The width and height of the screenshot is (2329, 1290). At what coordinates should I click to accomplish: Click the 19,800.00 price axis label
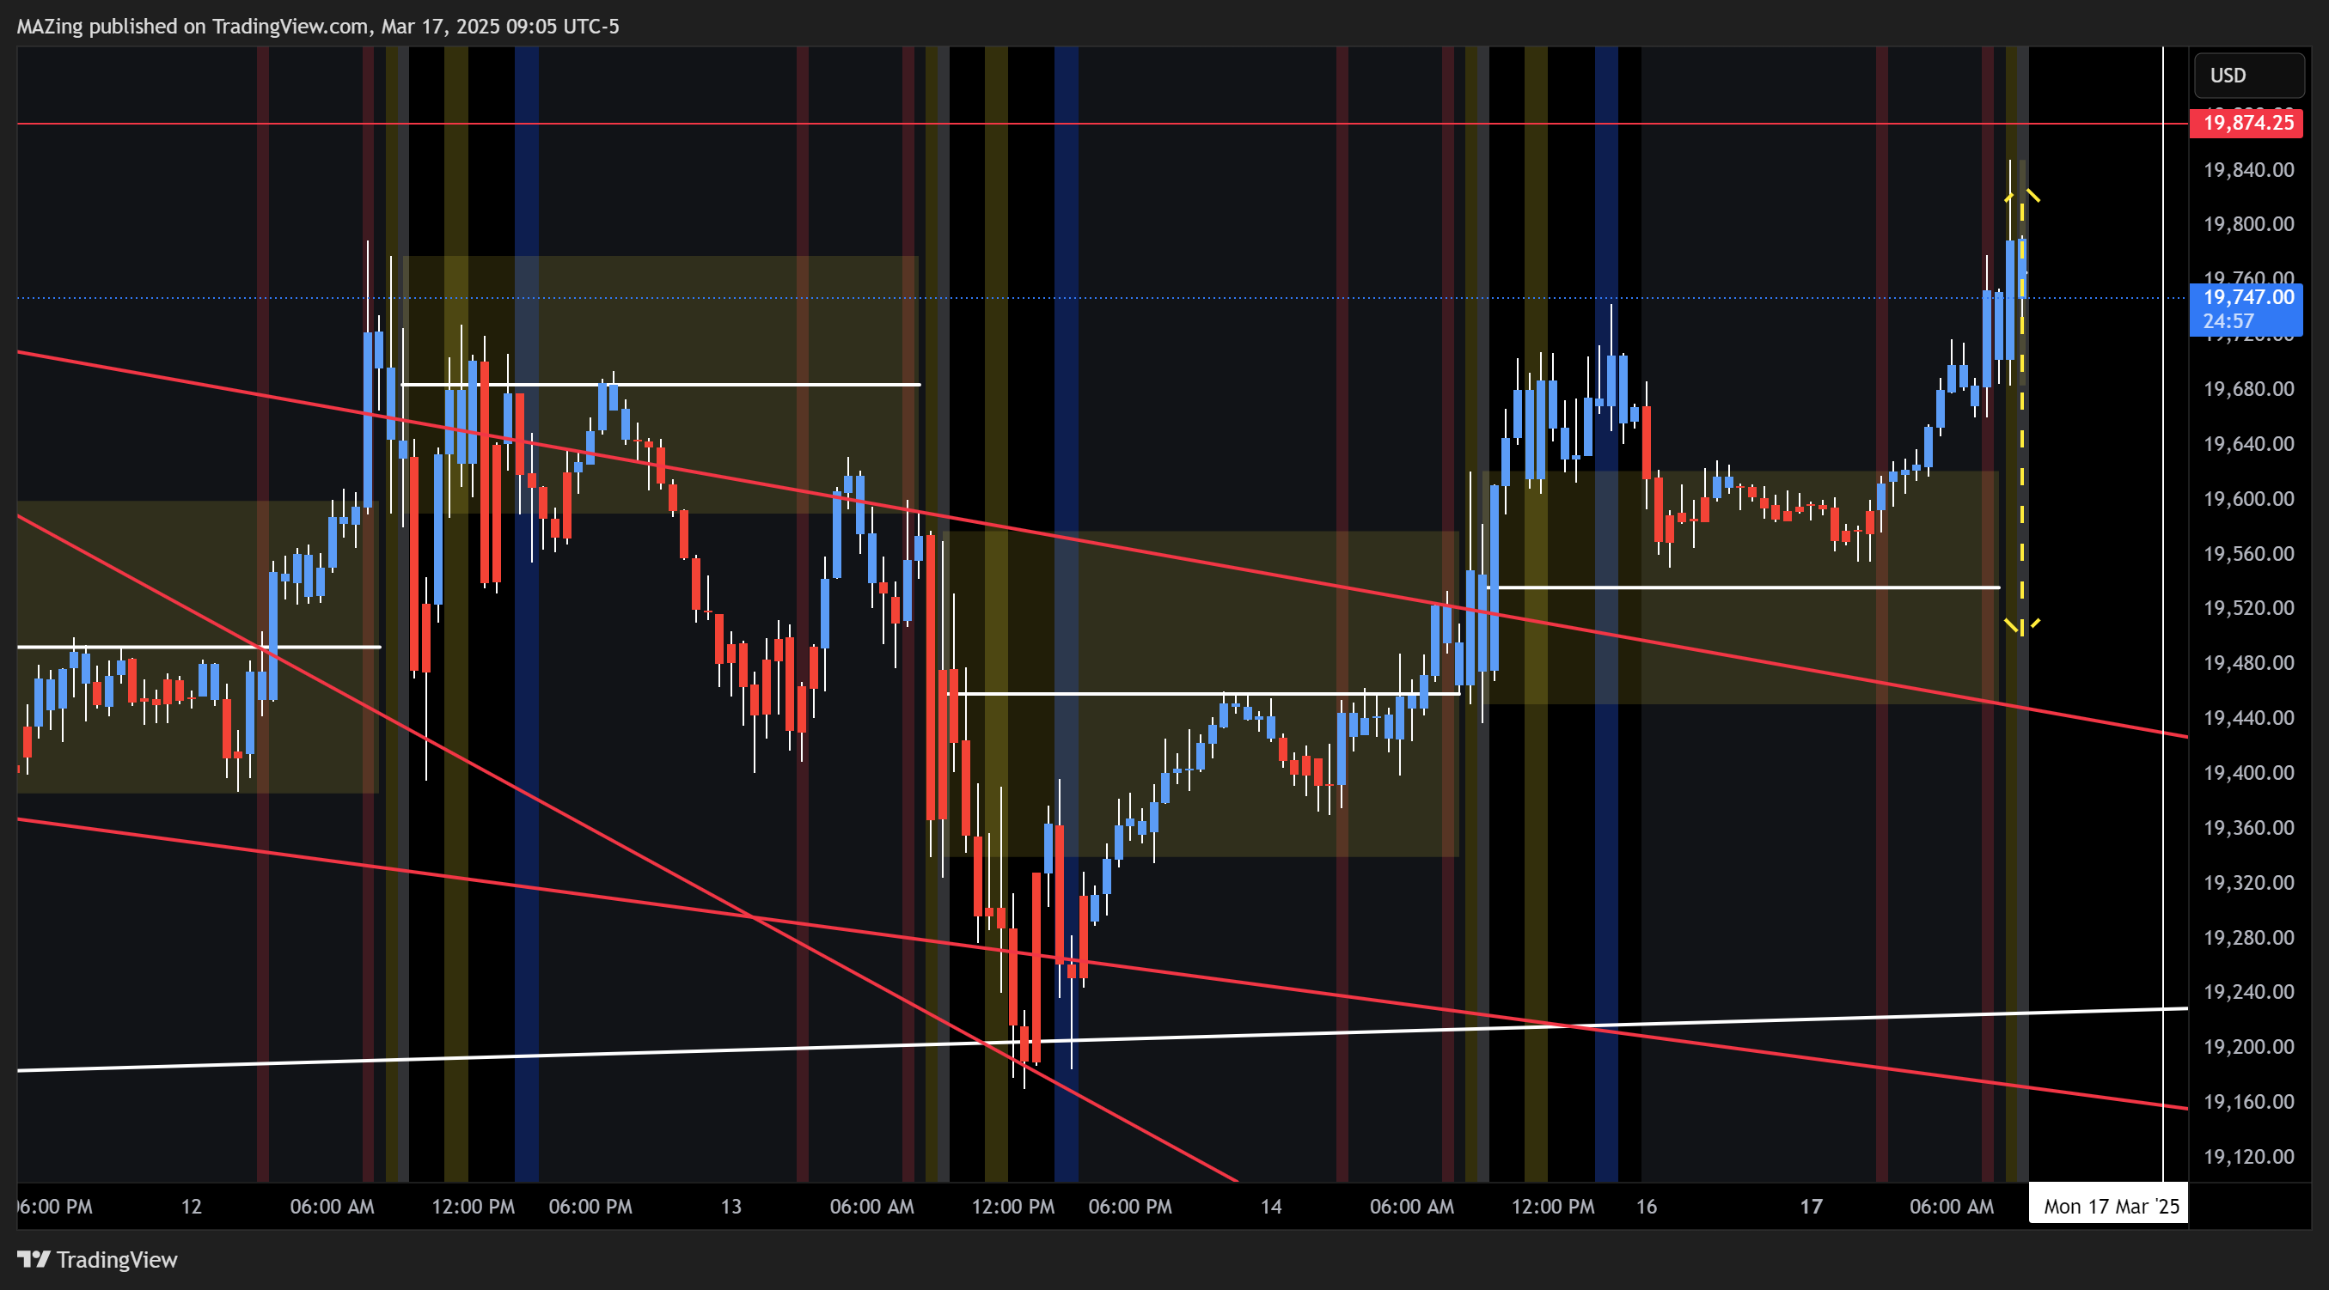pyautogui.click(x=2248, y=224)
